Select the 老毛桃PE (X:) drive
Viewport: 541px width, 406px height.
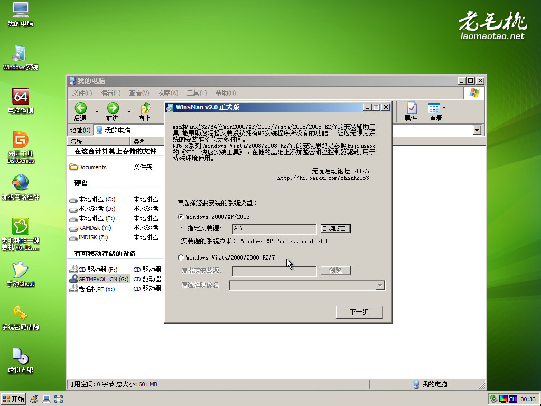(92, 289)
